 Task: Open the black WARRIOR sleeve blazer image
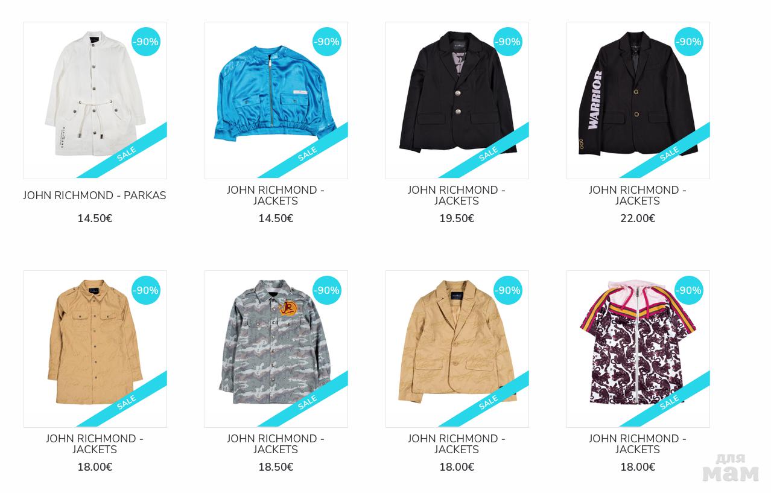coord(638,100)
